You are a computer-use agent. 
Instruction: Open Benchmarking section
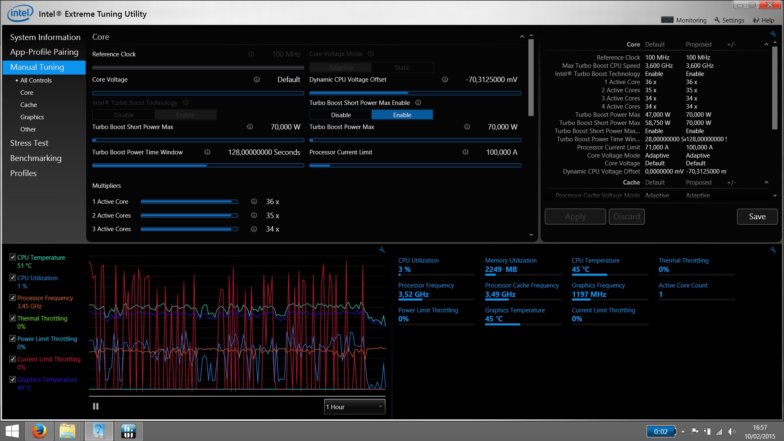[x=36, y=158]
